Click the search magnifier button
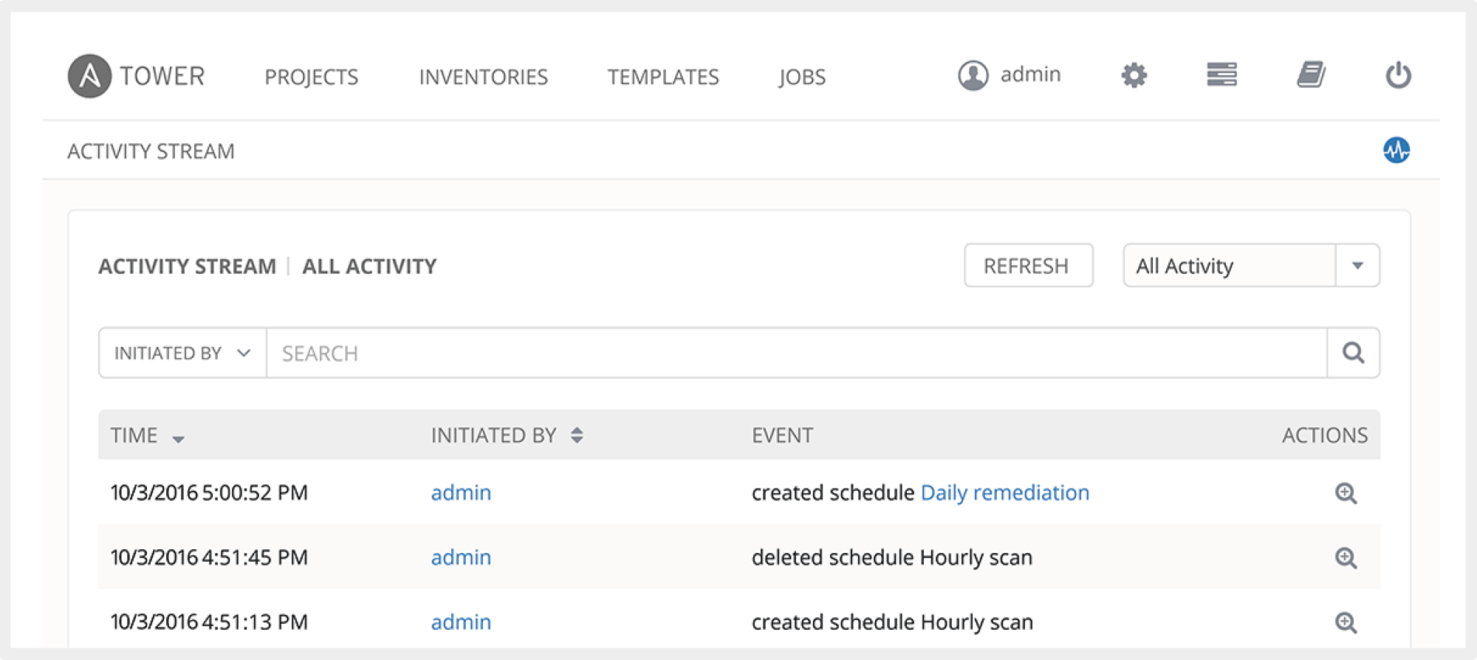Image resolution: width=1477 pixels, height=660 pixels. click(x=1353, y=353)
